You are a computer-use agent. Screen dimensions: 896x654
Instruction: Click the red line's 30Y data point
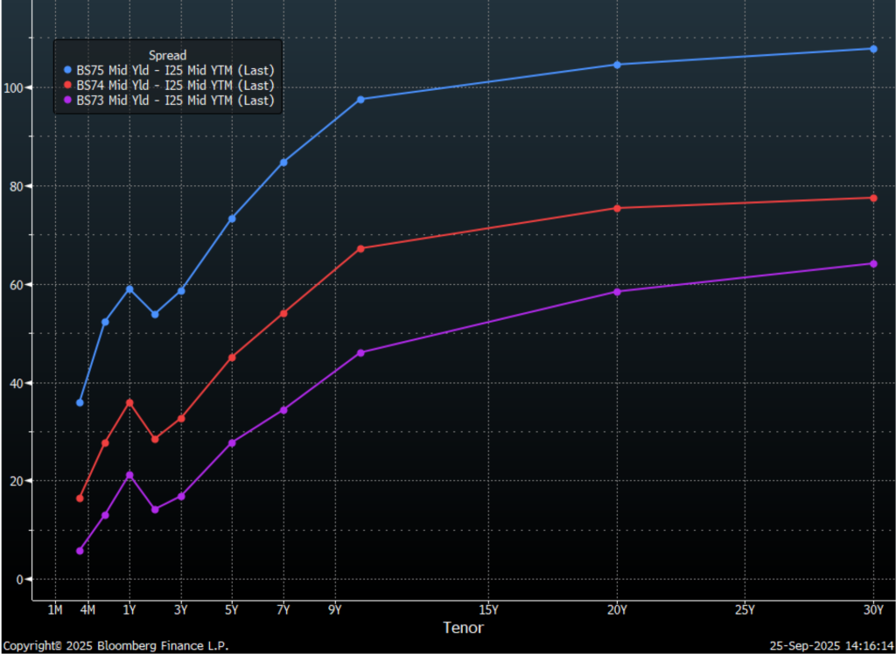tap(873, 198)
